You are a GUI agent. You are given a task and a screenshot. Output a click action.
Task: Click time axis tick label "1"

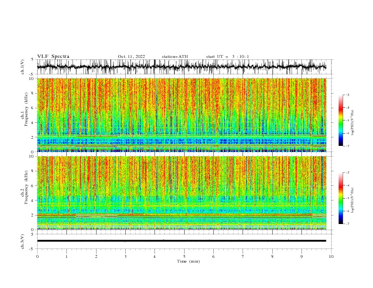pos(66,256)
